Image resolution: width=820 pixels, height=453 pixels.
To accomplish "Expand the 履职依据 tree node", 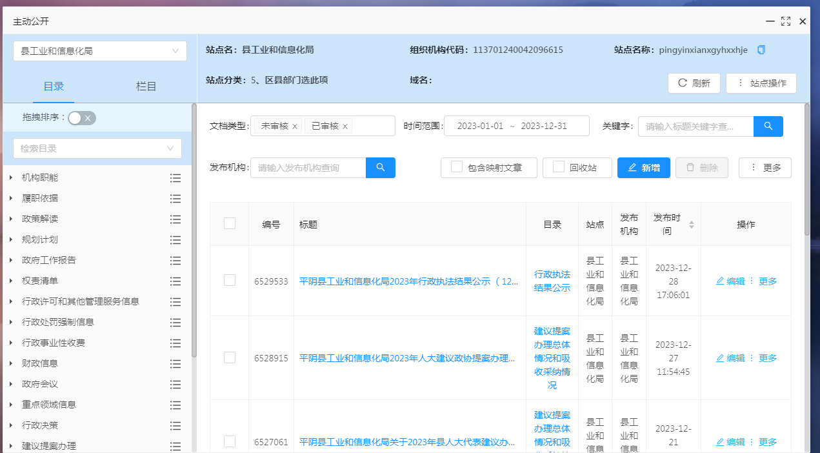I will pos(11,199).
